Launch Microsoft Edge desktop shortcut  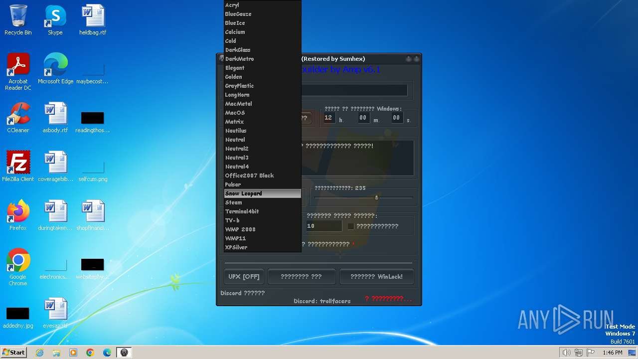55,69
